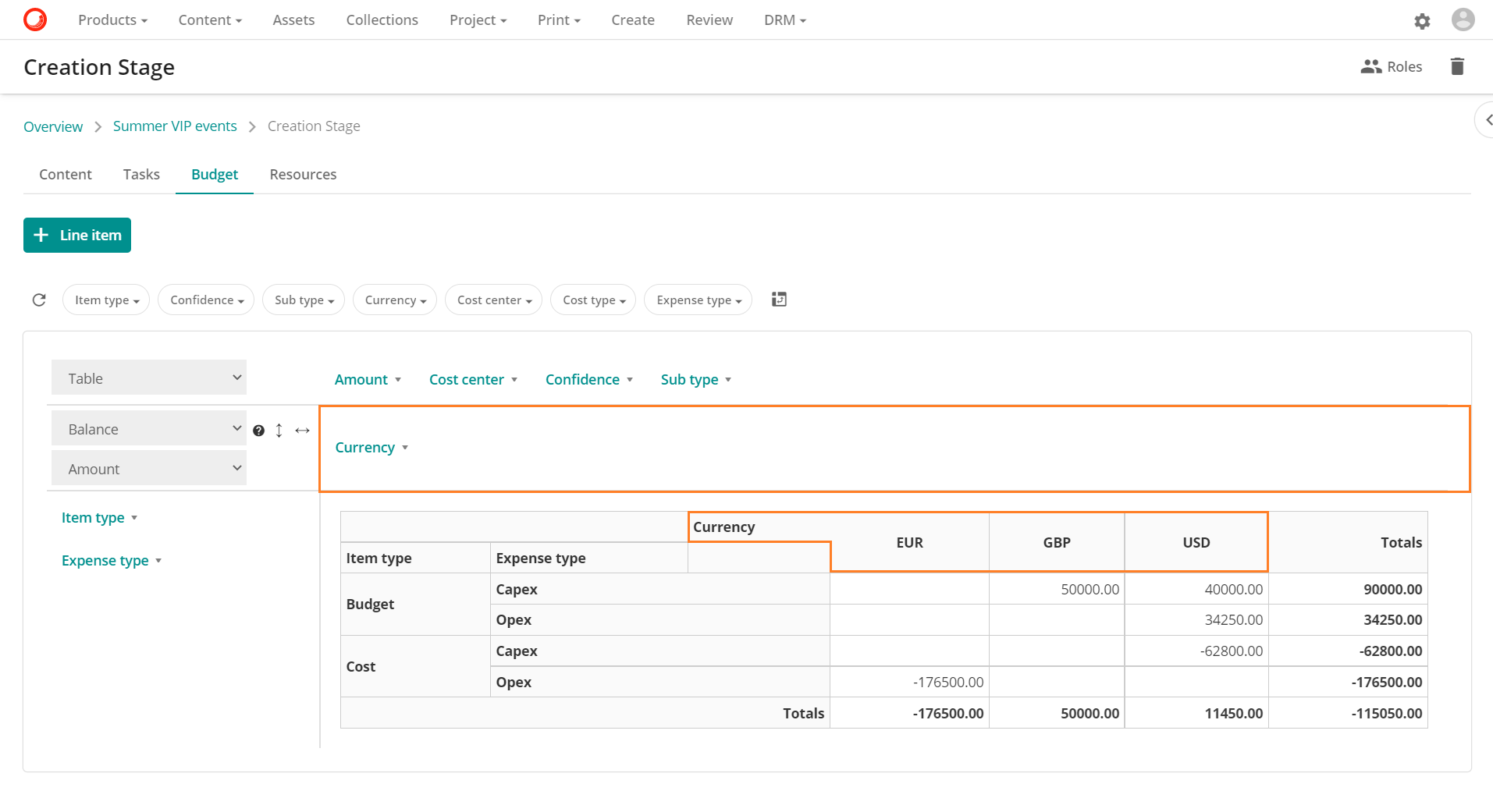Select the Budget tab

pos(215,175)
